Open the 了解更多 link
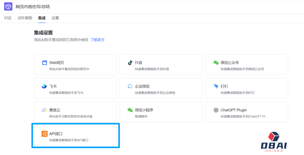This screenshot has height=155, width=304. tap(97, 40)
